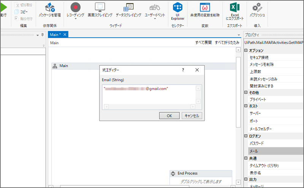Click designer scroll up arrow
The image size is (304, 188).
click(x=238, y=50)
